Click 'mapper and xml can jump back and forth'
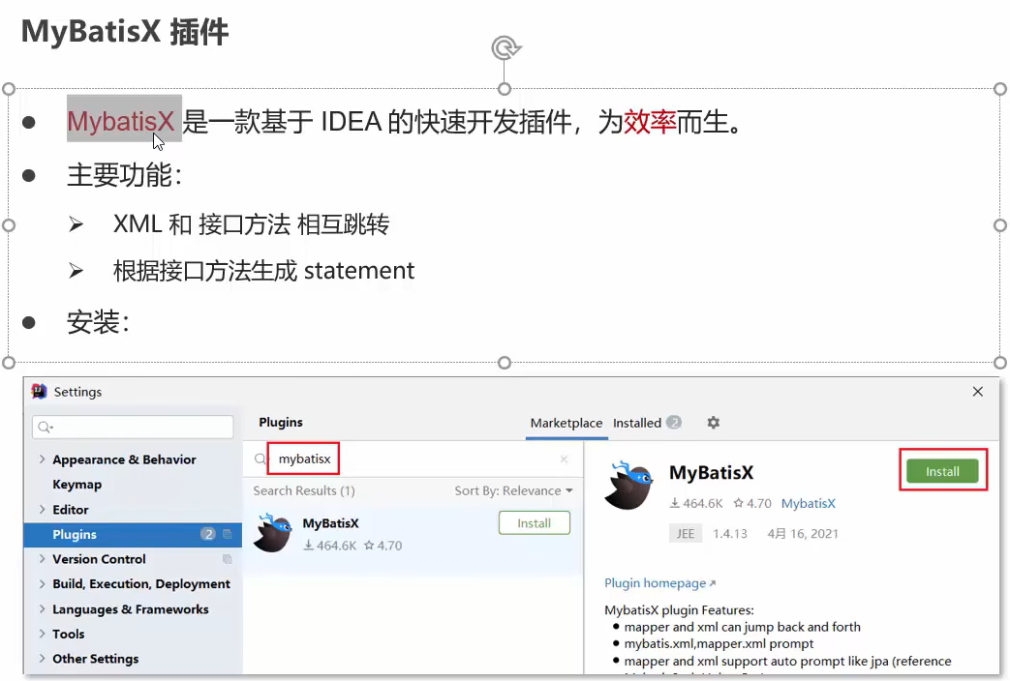Viewport: 1010px width, 681px height. 742,627
